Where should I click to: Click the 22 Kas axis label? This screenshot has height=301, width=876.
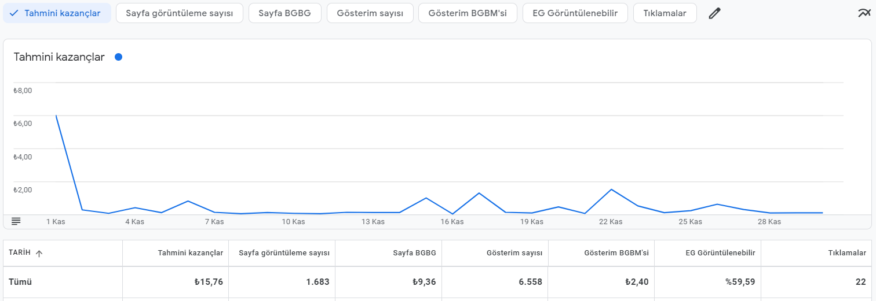(611, 222)
